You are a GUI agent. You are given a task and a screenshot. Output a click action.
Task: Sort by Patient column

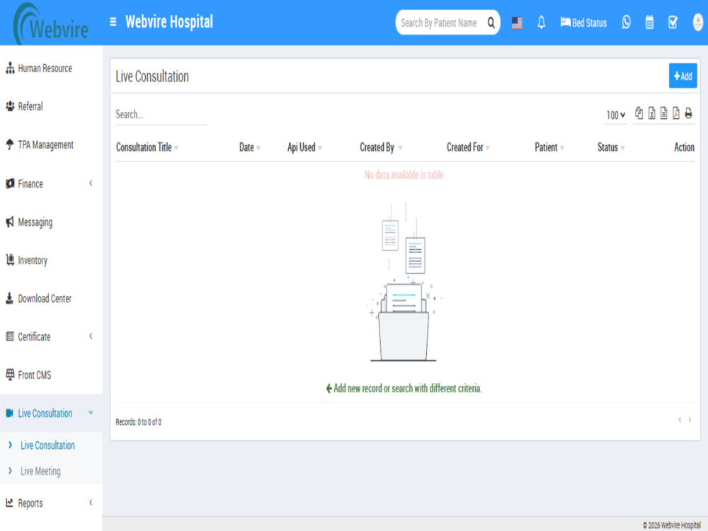pos(549,147)
